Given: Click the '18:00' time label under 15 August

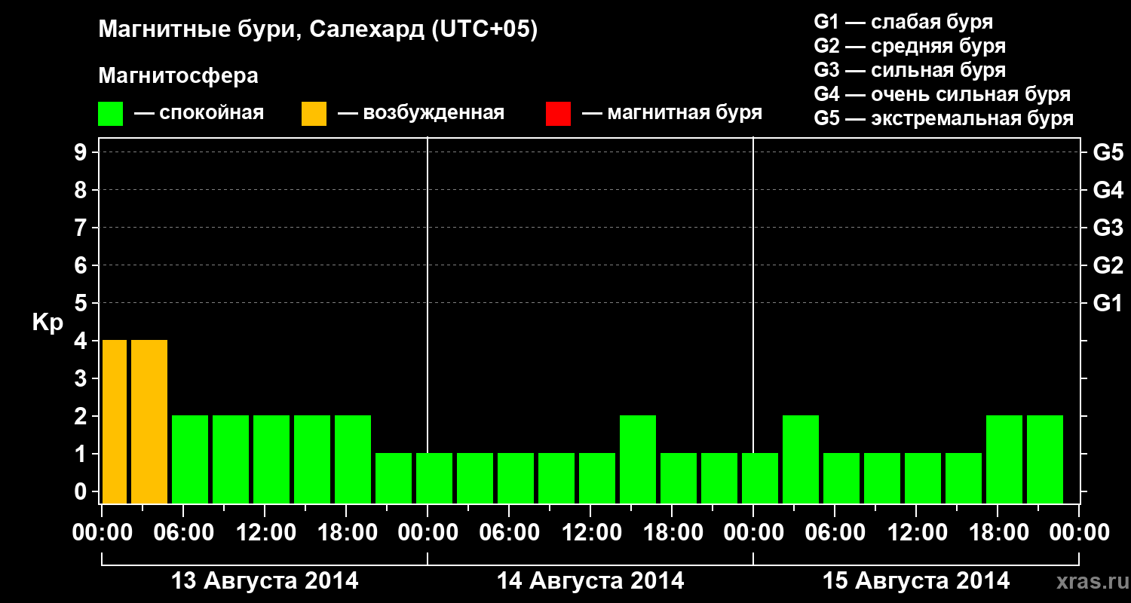Looking at the screenshot, I should [998, 533].
